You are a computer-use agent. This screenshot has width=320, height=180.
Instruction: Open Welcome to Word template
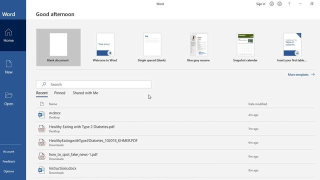click(105, 47)
